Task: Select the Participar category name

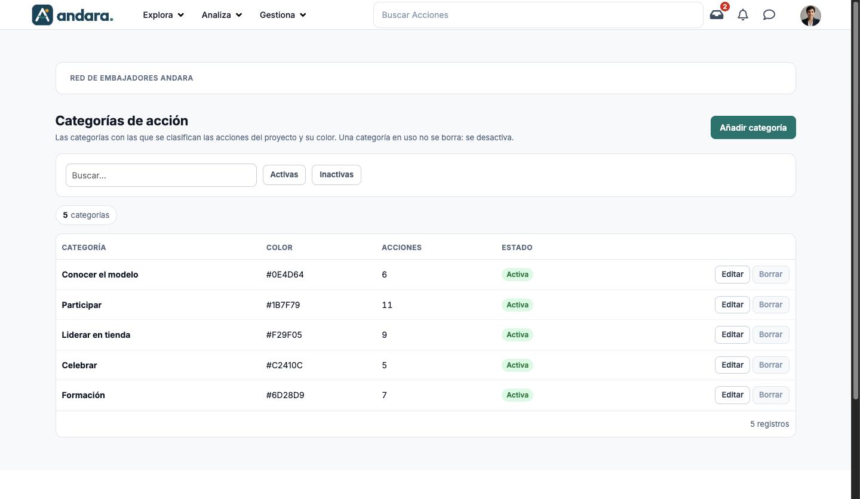Action: (x=82, y=305)
